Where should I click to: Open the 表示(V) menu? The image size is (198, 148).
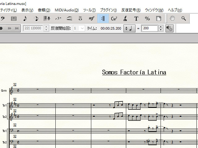click(x=27, y=10)
